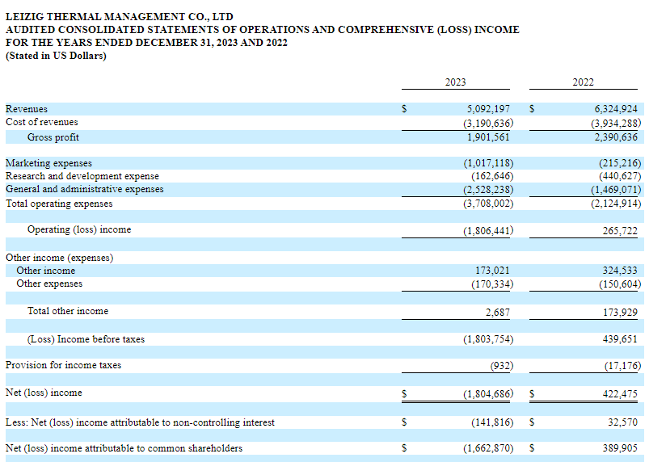Click G&A expenses value (2,528,238)
Viewport: 649px width, 462px height.
coord(488,190)
